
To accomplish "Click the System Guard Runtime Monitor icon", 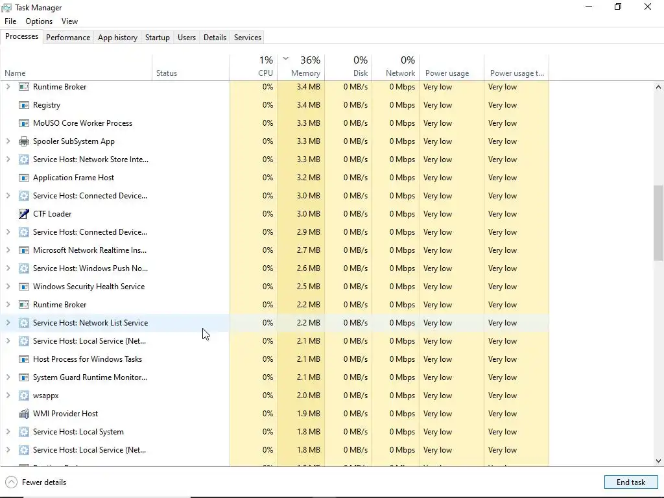I will click(x=24, y=377).
